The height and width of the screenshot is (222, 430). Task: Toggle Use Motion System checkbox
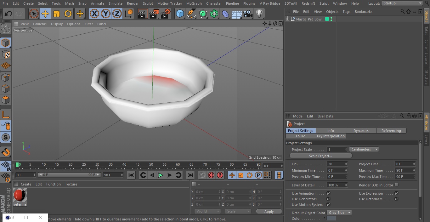pos(328,204)
